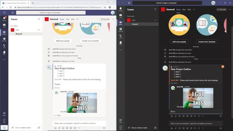Add a new tab in desktop Teams channel
The image size is (233, 131).
tap(194, 9)
